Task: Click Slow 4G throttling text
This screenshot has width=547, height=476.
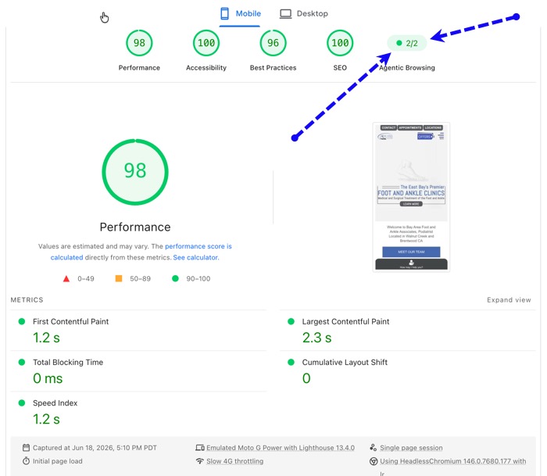Action: click(234, 461)
